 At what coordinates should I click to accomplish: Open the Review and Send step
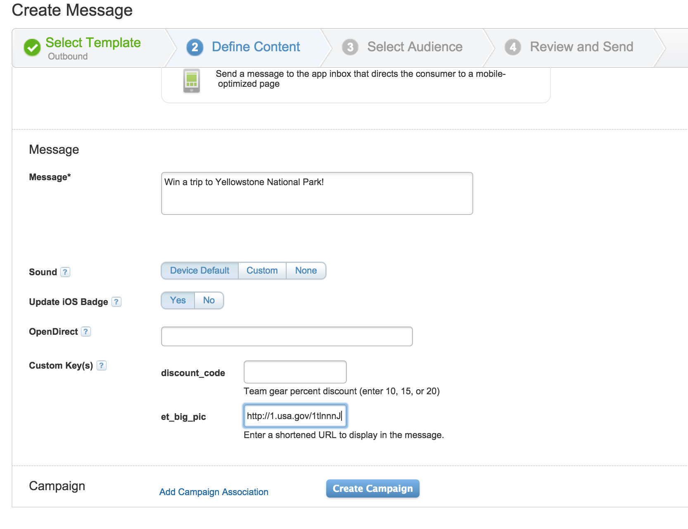[x=581, y=47]
